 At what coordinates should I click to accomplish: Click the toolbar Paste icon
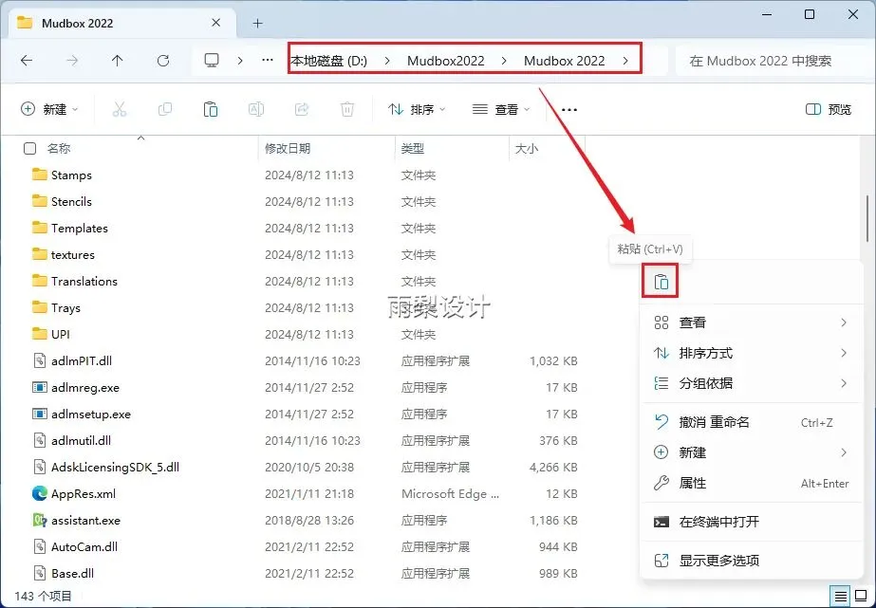(211, 109)
